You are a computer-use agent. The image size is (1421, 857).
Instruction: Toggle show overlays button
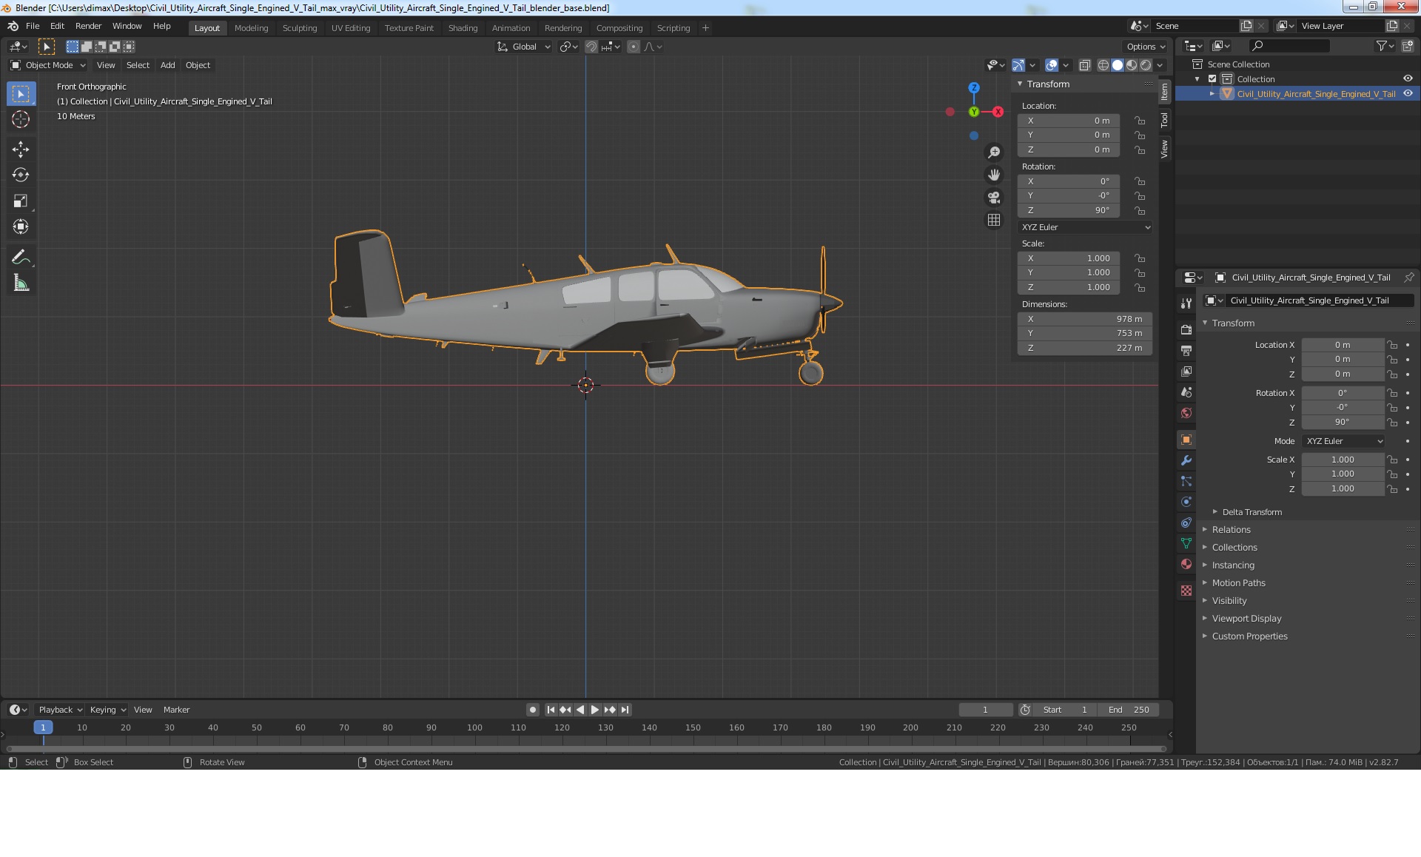[x=1052, y=65]
